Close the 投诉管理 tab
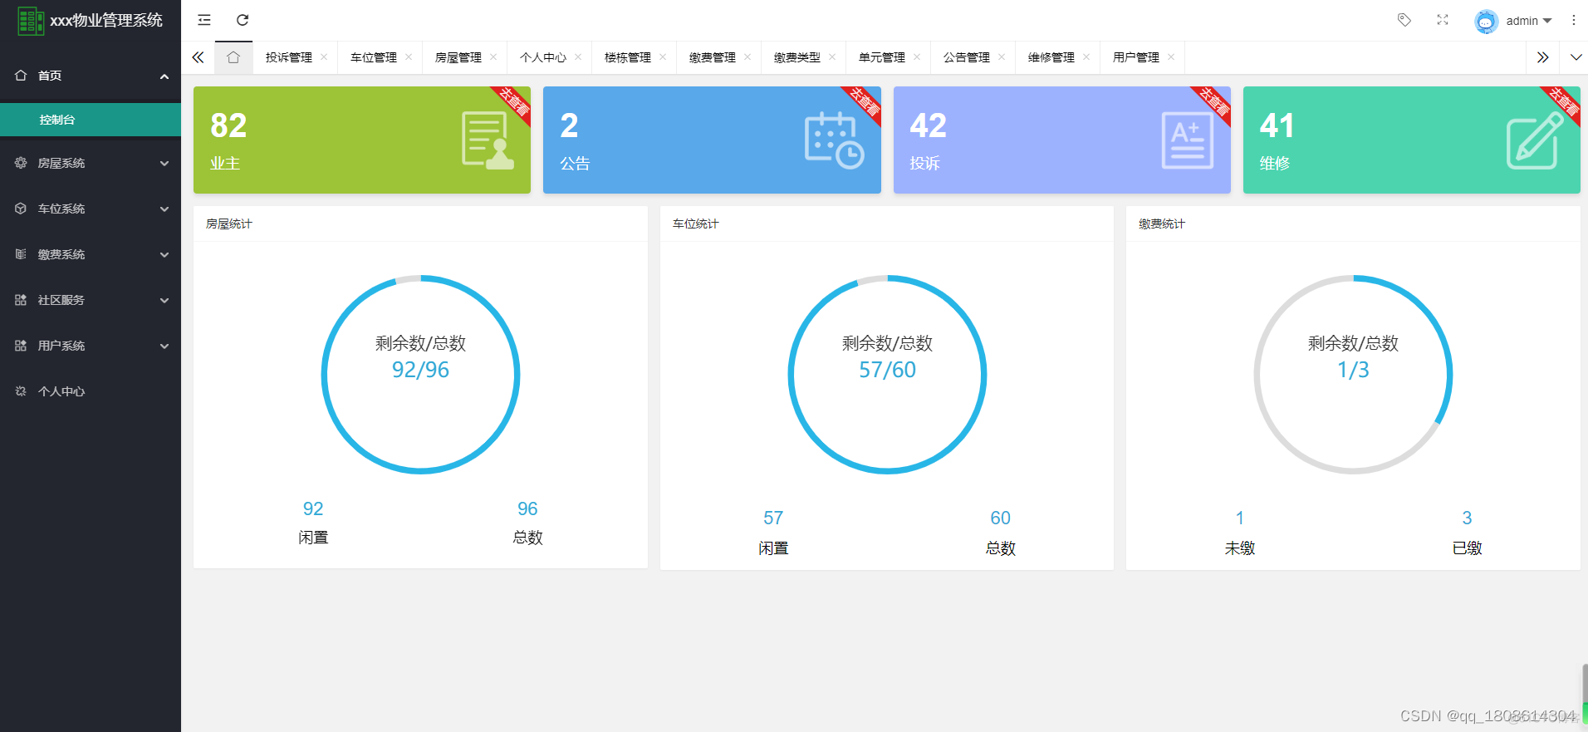The width and height of the screenshot is (1588, 732). 324,57
